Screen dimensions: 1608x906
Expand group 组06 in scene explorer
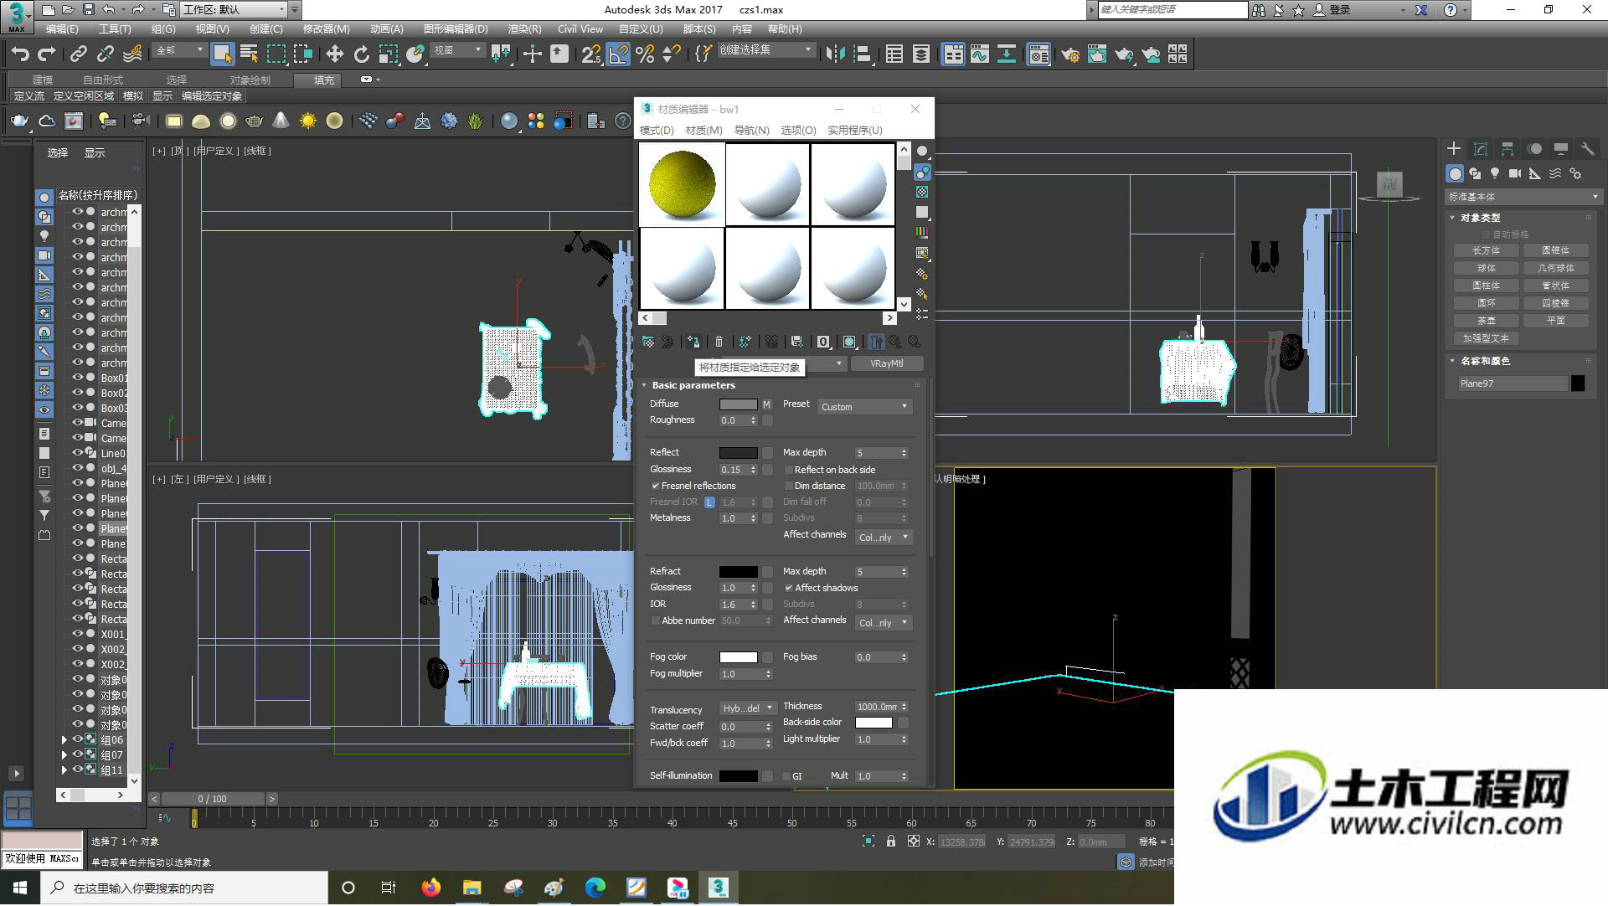[x=64, y=739]
